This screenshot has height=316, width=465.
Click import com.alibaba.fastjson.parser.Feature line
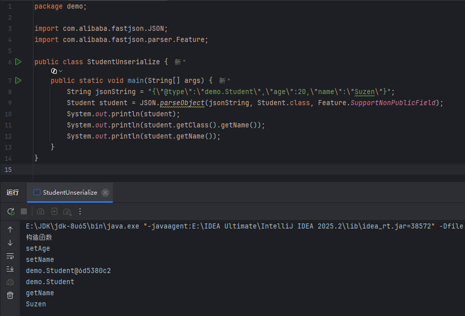(121, 39)
